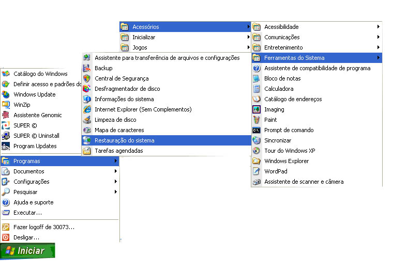Expand the Entretenimento submenu arrow
408x274 pixels.
(379, 47)
